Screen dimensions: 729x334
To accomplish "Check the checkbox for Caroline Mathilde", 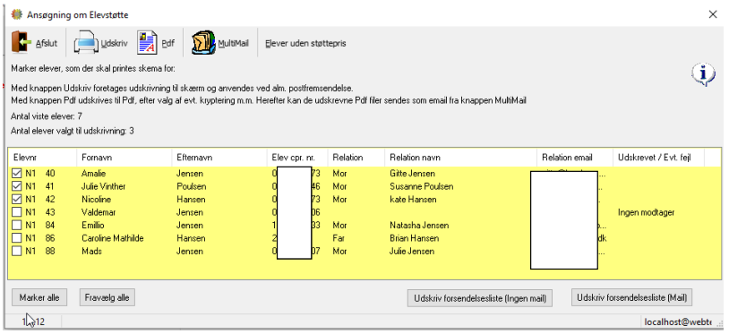I will (16, 238).
